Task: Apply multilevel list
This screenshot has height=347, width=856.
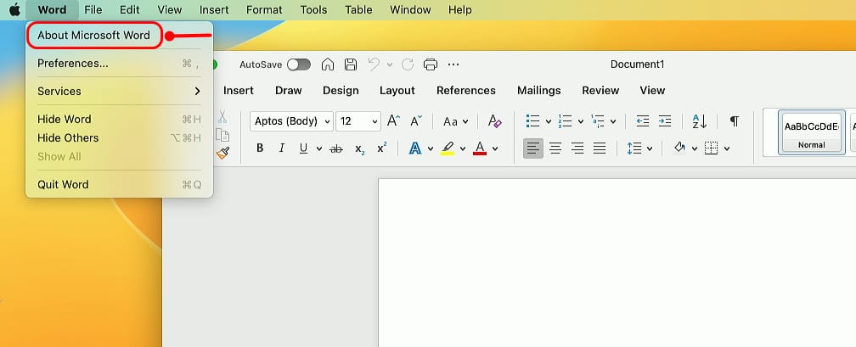Action: [598, 121]
